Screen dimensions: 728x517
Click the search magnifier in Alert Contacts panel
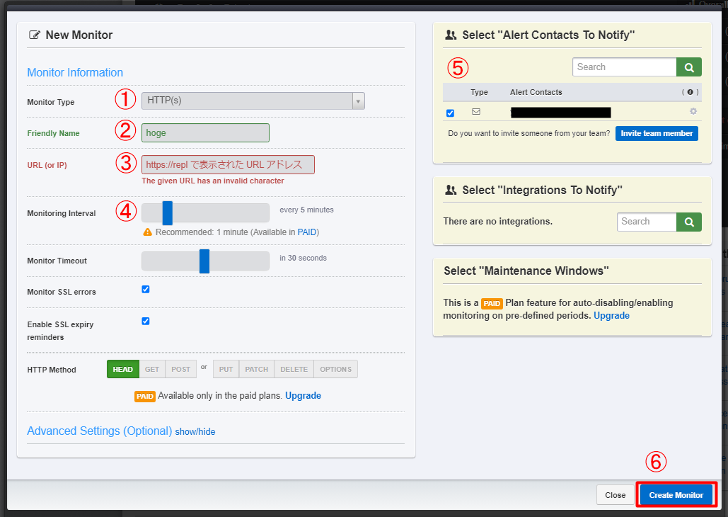point(688,67)
